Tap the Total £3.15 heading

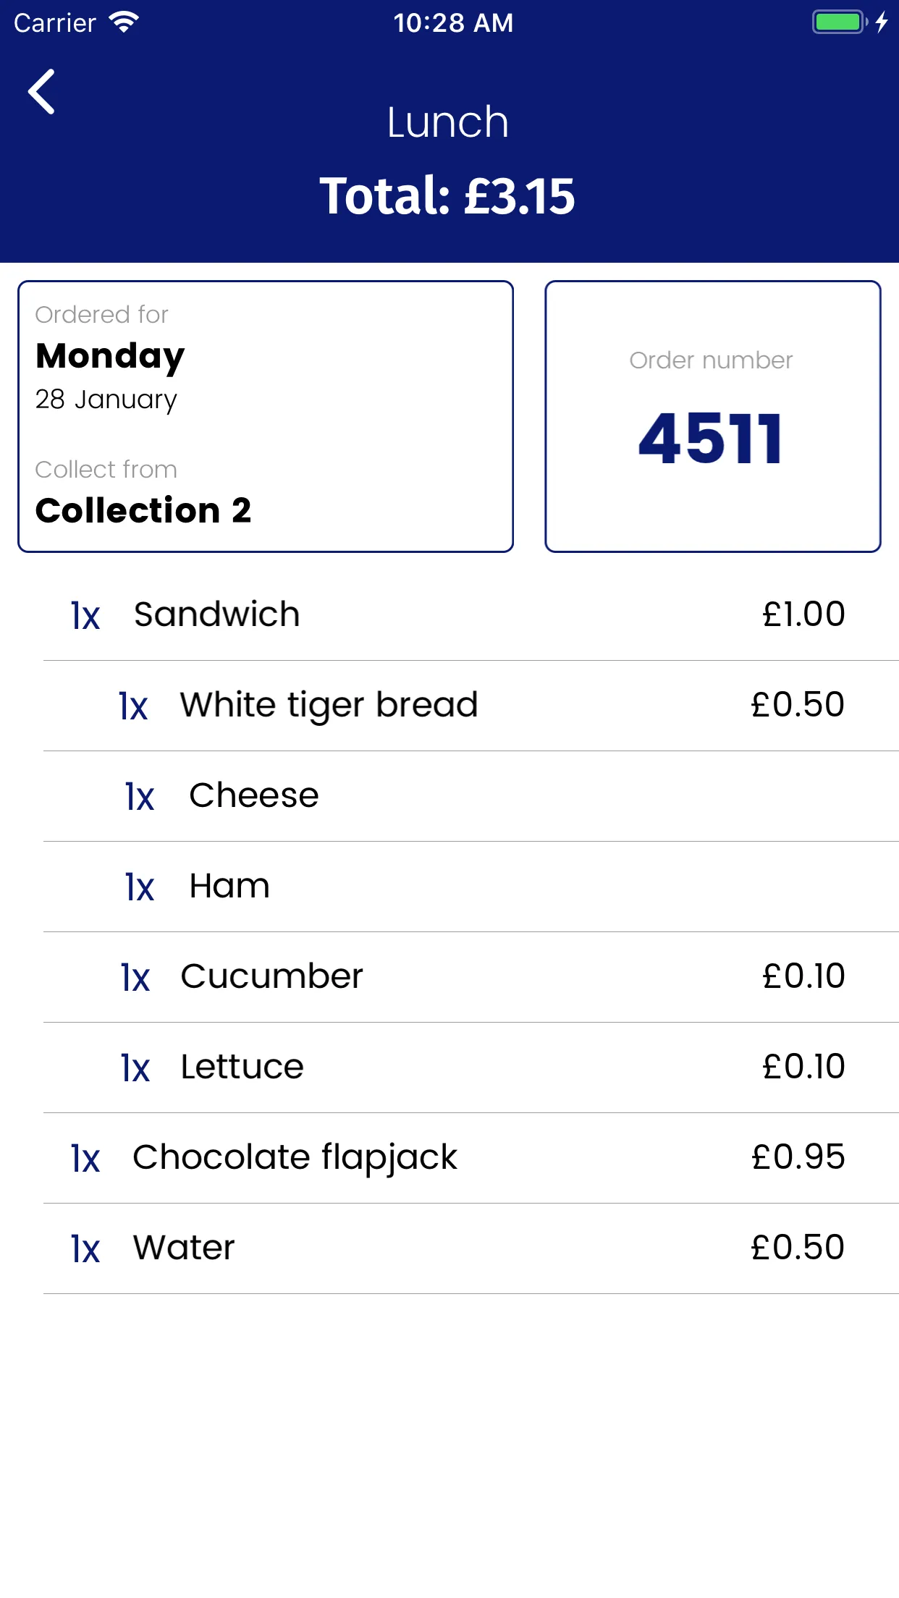pos(448,195)
